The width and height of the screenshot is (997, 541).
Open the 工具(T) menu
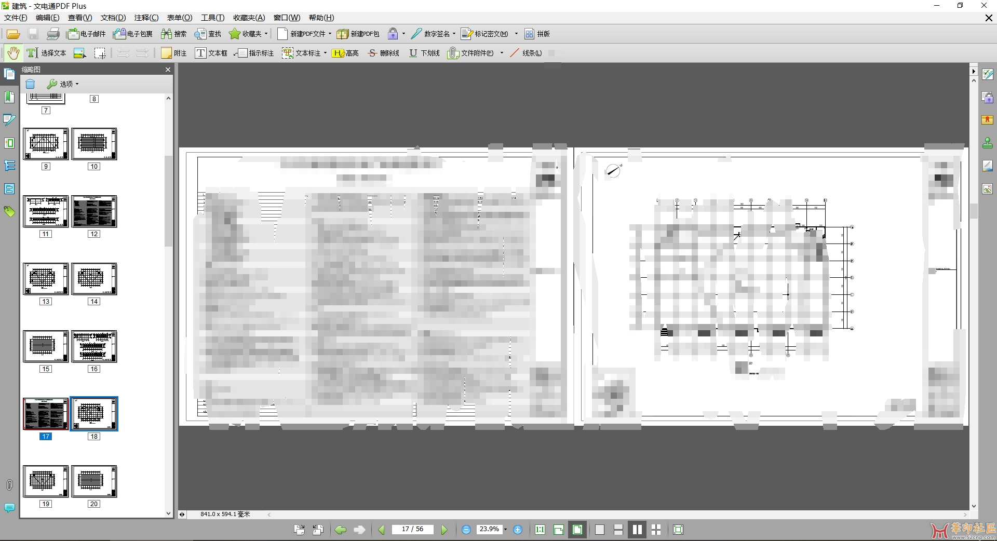pyautogui.click(x=212, y=18)
